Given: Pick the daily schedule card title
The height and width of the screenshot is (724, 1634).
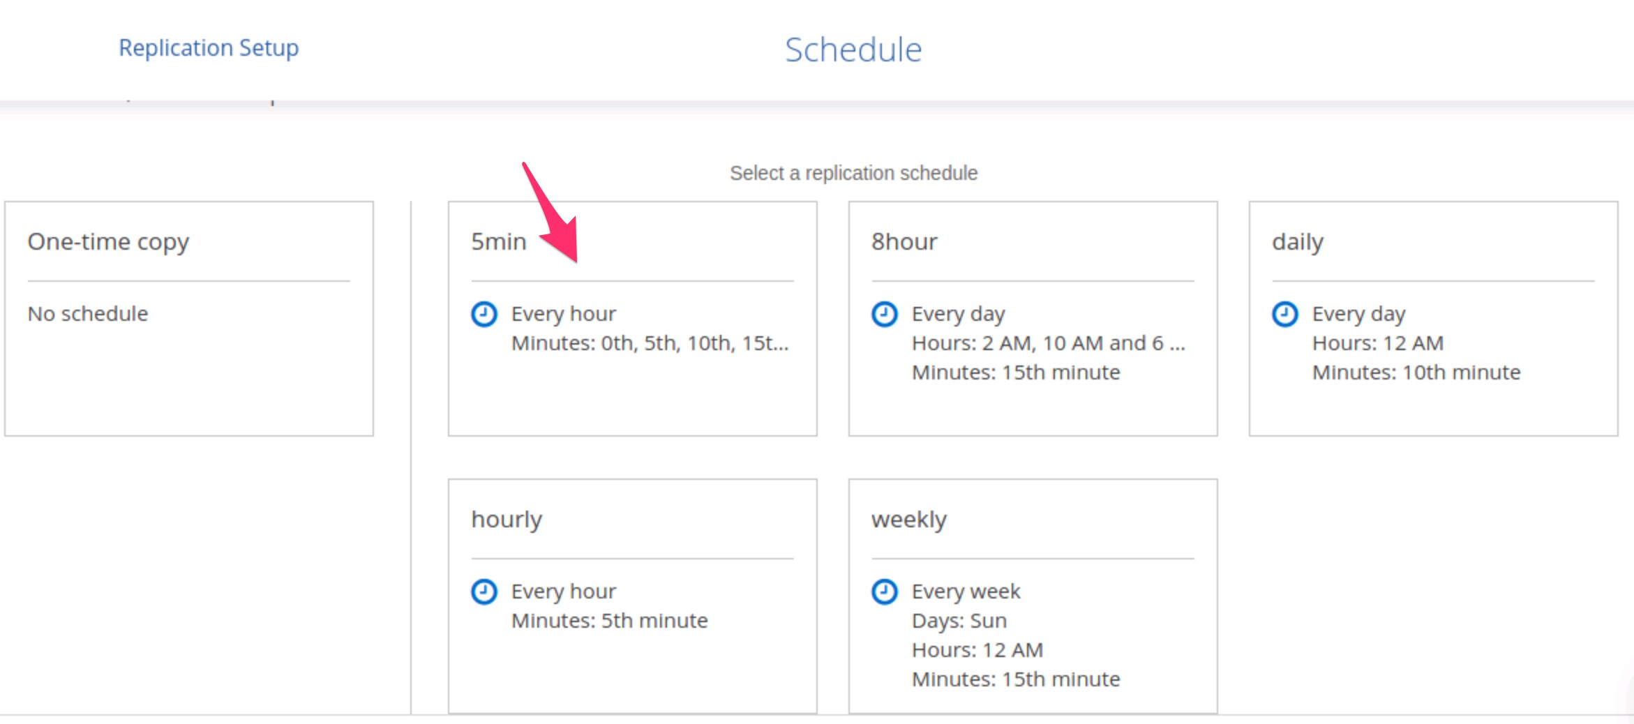Looking at the screenshot, I should (1297, 242).
